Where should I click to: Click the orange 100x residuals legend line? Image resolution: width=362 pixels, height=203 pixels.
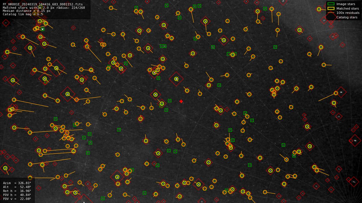331,13
